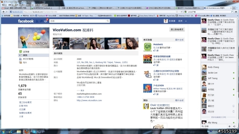Open the Facebook account dropdown arrow
Screen dimensions: 239x134
pos(186,21)
